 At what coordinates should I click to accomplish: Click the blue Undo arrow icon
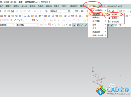(x=29, y=11)
